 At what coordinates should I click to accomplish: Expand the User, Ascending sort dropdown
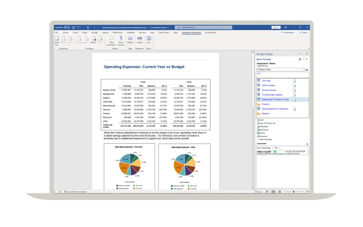pyautogui.click(x=272, y=148)
